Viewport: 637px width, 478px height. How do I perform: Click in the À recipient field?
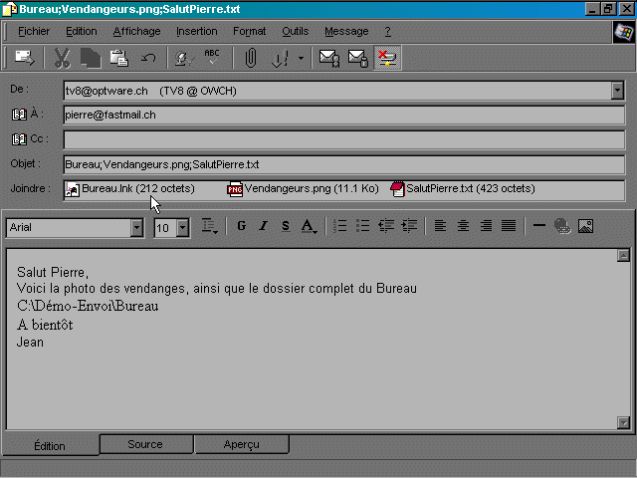pos(344,116)
